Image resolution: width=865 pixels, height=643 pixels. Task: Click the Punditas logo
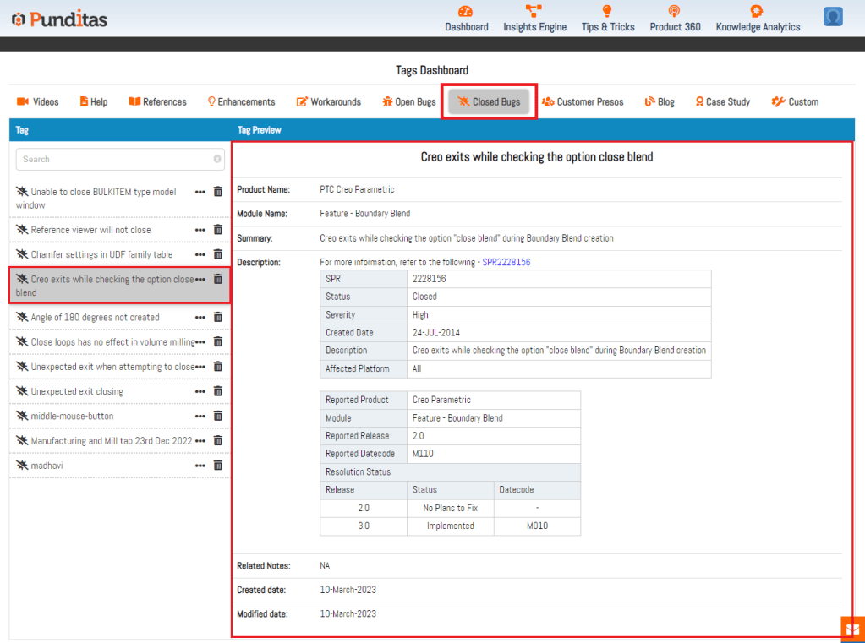[59, 19]
